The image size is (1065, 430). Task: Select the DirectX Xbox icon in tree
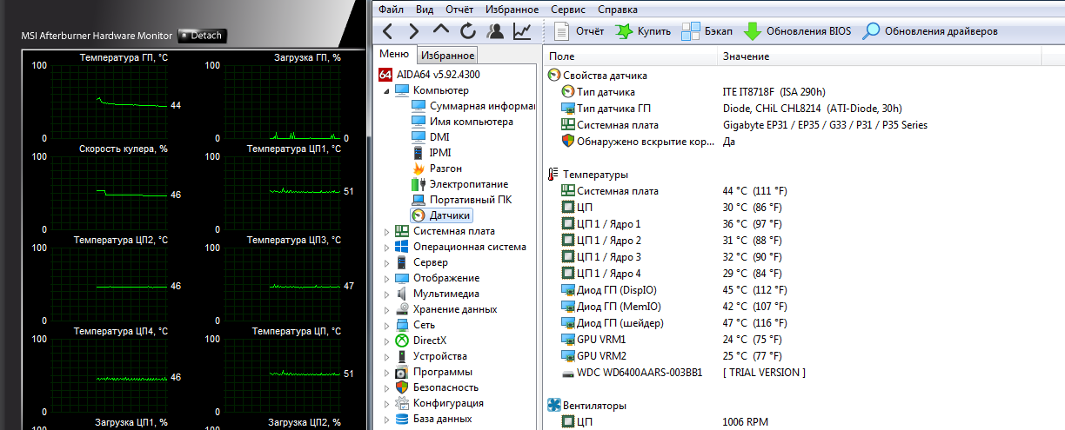(402, 341)
